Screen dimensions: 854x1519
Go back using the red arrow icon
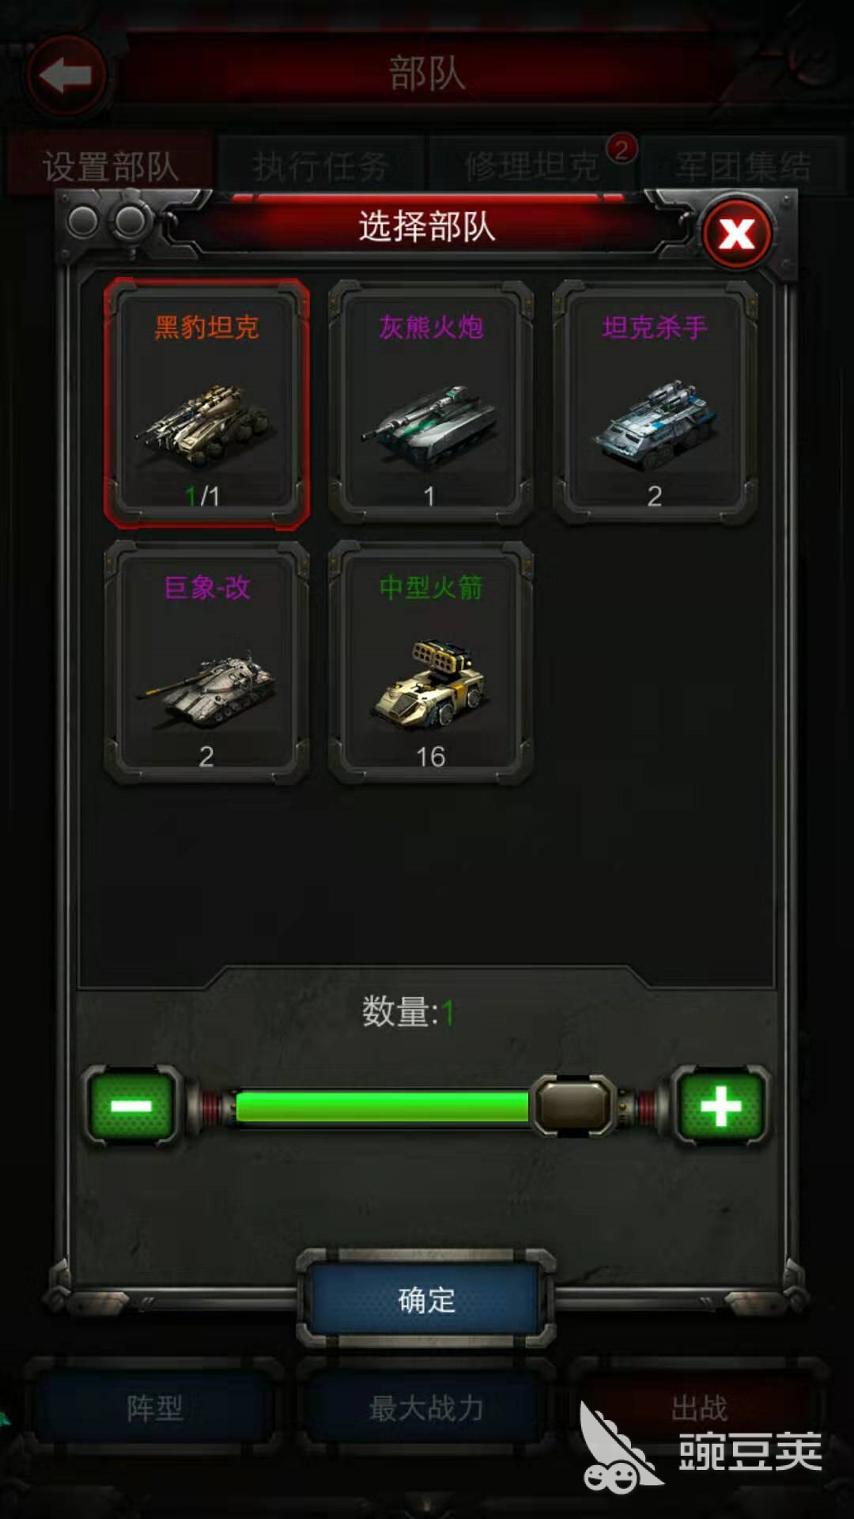(66, 77)
